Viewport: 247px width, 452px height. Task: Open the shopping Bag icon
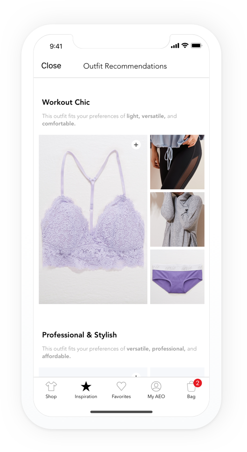point(191,386)
